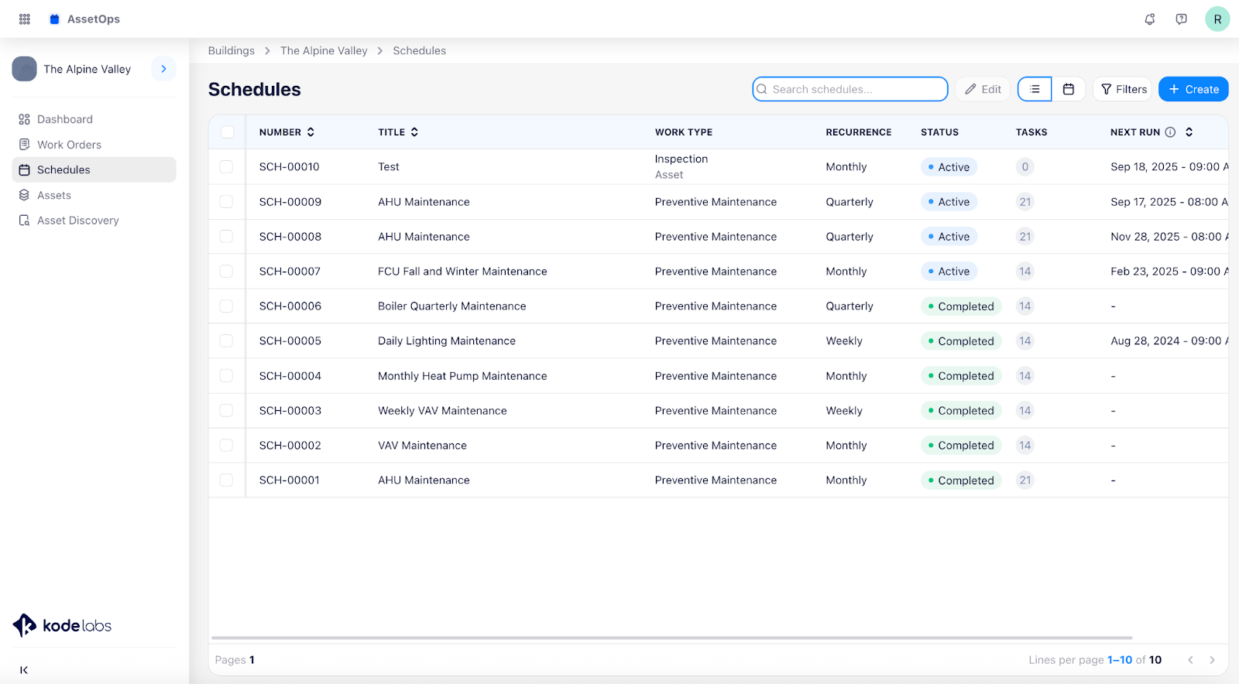This screenshot has width=1239, height=684.
Task: Switch to calendar view
Action: click(1069, 89)
